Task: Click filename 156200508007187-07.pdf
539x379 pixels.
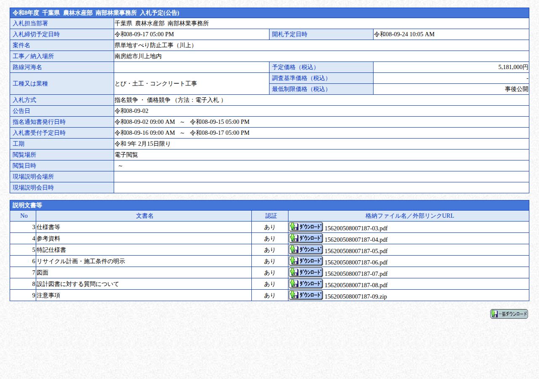Action: [356, 274]
